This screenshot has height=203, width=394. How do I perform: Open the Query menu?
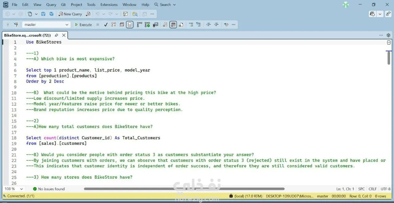click(51, 5)
